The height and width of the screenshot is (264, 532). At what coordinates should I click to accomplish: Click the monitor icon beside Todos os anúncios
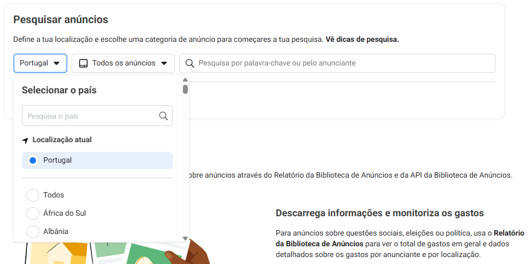83,63
